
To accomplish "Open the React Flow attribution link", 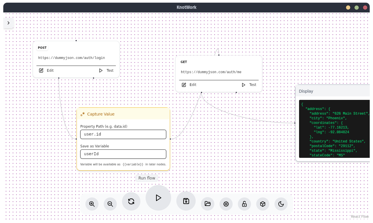I will [359, 216].
